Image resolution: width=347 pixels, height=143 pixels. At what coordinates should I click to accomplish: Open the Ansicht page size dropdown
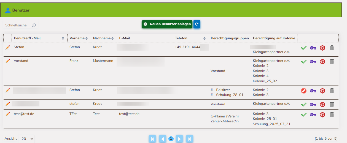tap(27, 139)
